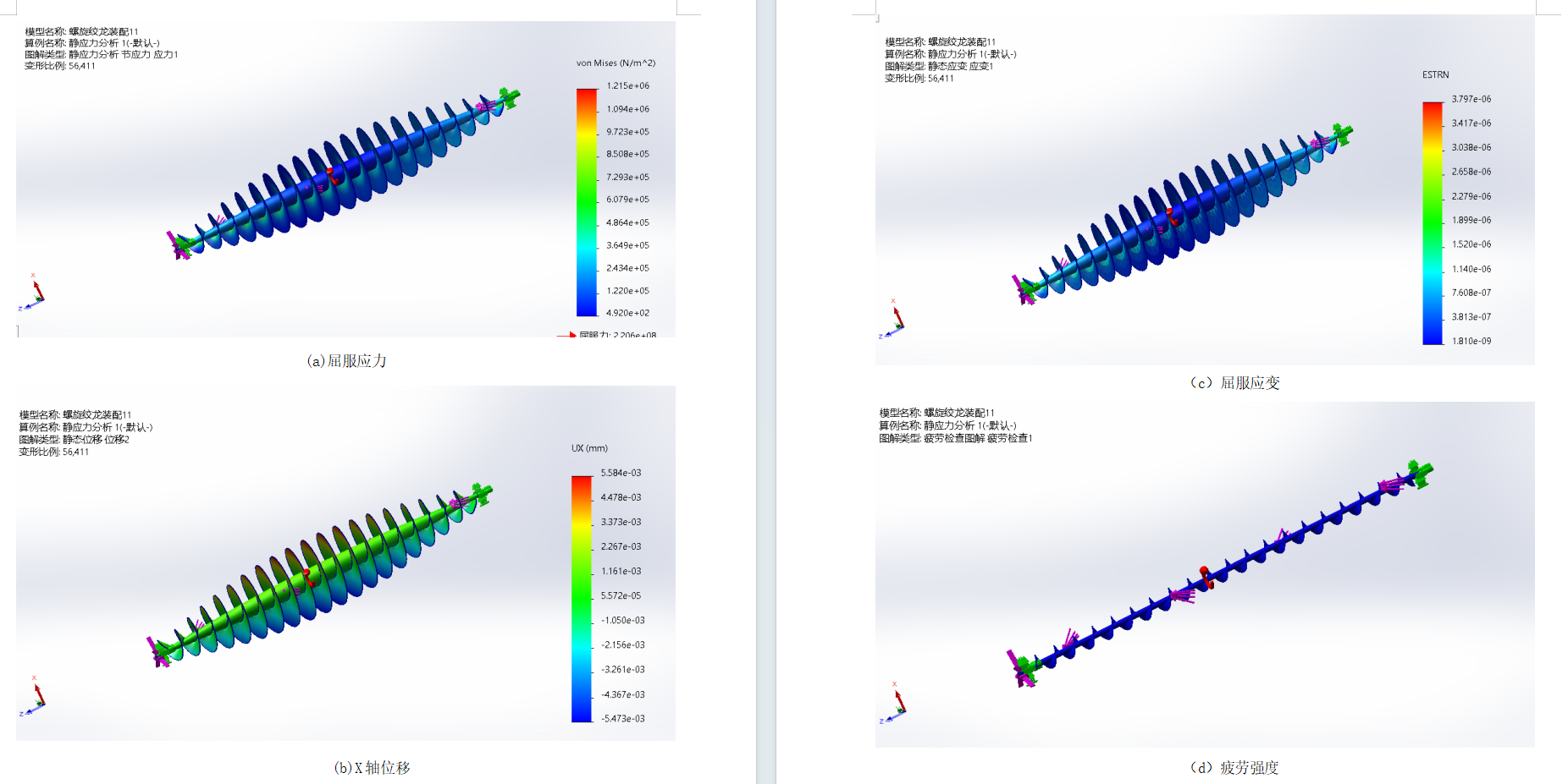Select the von Mises rainbow color bar
1568x784 pixels.
587,202
